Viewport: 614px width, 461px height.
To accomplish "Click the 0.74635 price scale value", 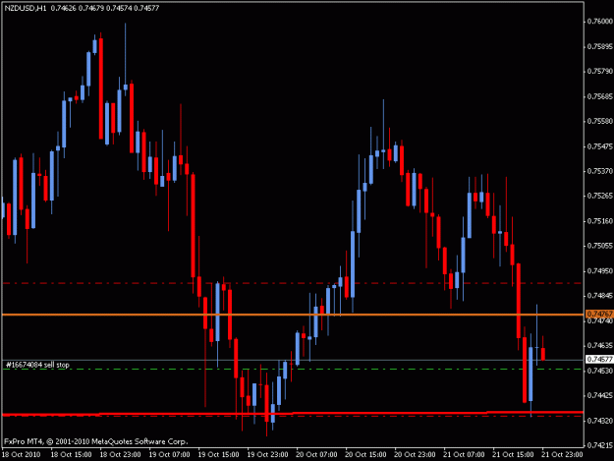I will pyautogui.click(x=599, y=346).
